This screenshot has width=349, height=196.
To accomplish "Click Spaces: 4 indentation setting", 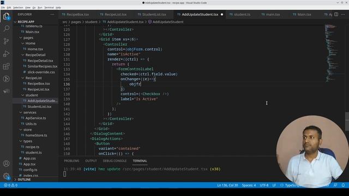I will [249, 185].
